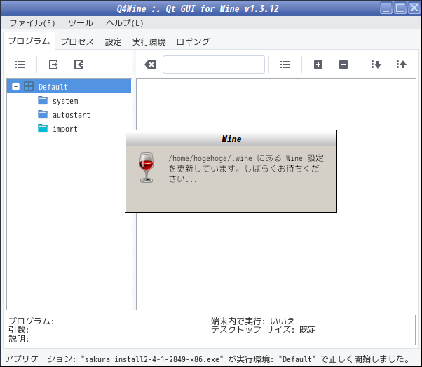Click the プログラム: info label
Image resolution: width=422 pixels, height=367 pixels.
point(32,321)
